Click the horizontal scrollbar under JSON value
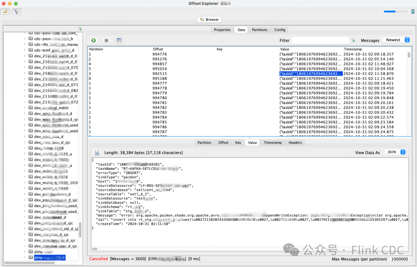Viewport: 417px width, 267px height. [95, 249]
